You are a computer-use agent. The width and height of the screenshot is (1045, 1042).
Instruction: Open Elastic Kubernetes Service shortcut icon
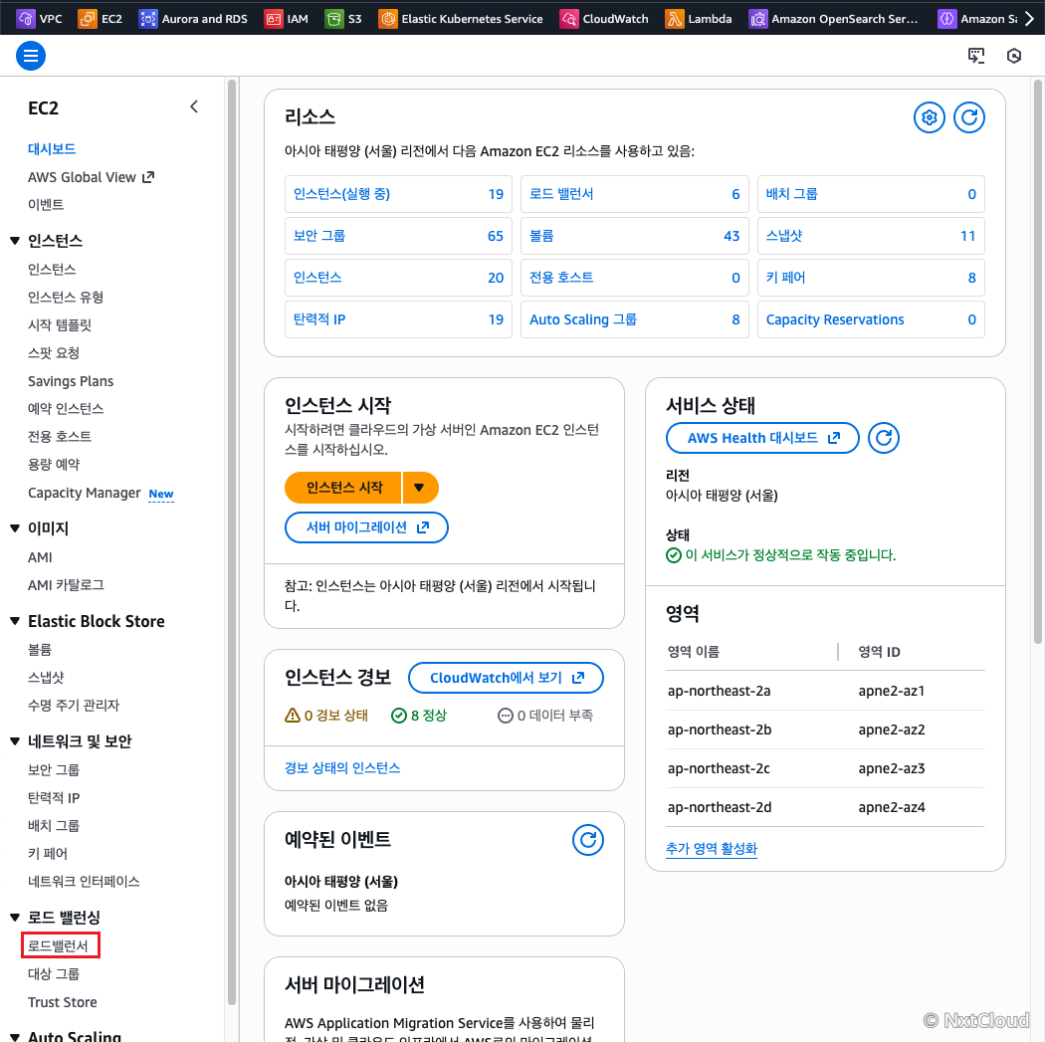tap(387, 19)
